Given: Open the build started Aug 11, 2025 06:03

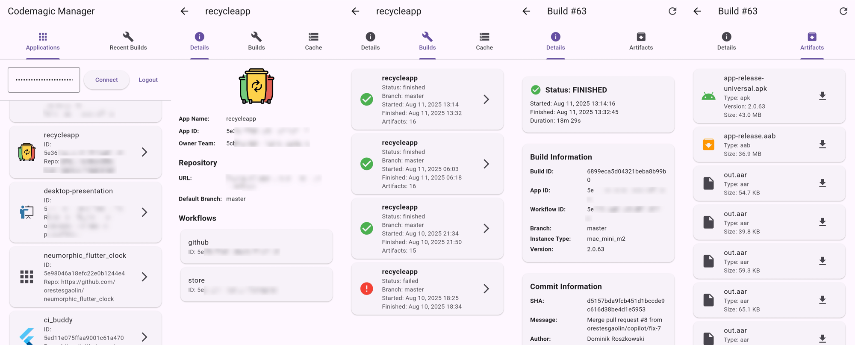Looking at the screenshot, I should pyautogui.click(x=427, y=164).
